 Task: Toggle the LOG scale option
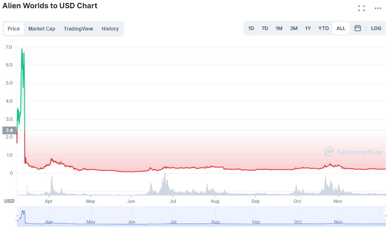pos(376,28)
